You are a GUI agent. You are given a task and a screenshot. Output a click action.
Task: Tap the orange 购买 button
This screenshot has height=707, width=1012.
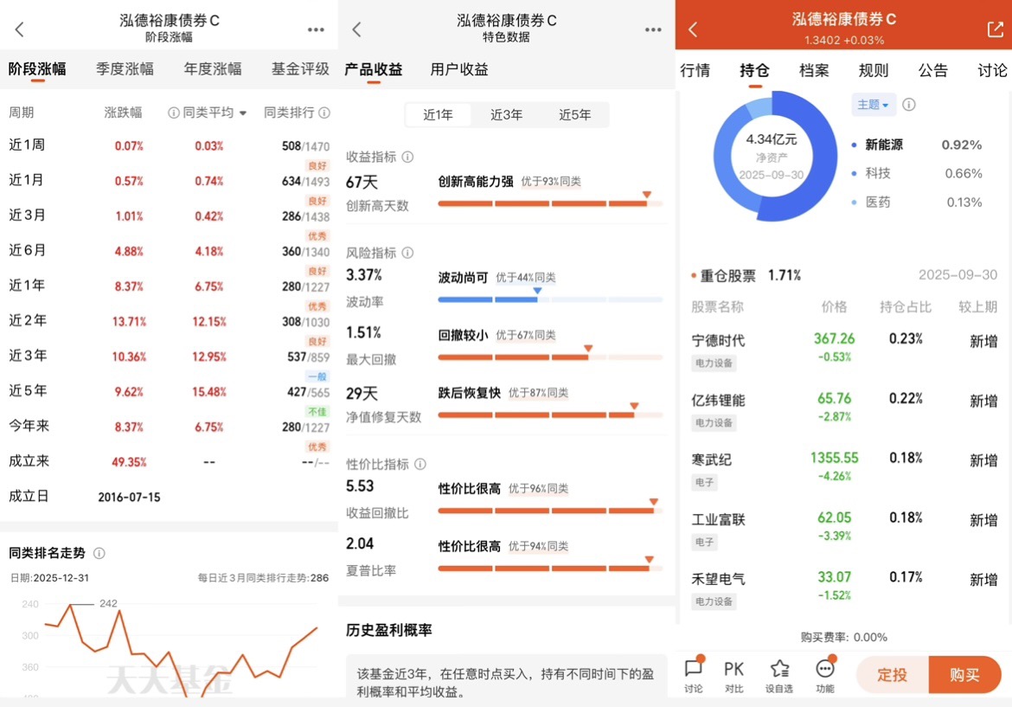point(965,675)
